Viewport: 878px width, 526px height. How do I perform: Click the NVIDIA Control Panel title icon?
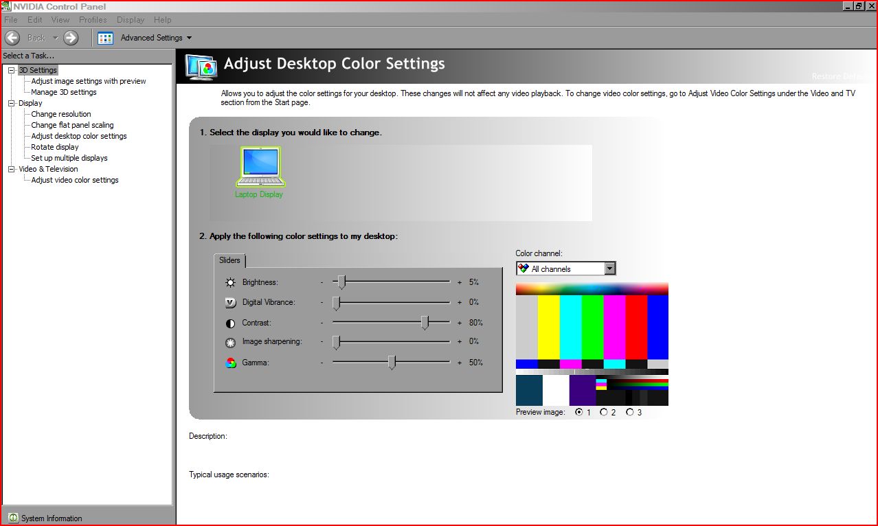point(7,6)
